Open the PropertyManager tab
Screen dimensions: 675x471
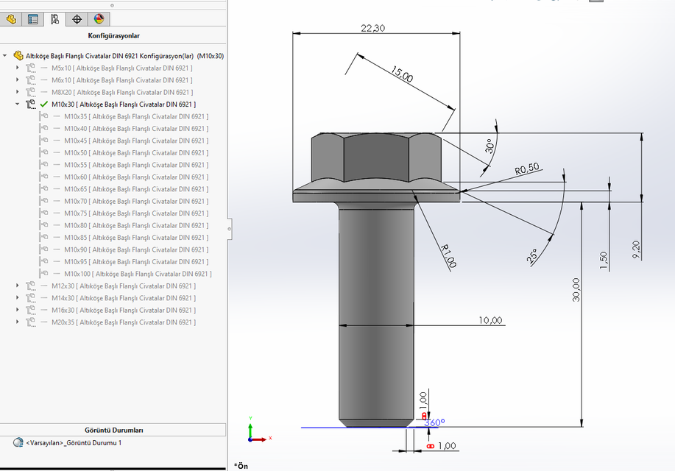tap(32, 19)
